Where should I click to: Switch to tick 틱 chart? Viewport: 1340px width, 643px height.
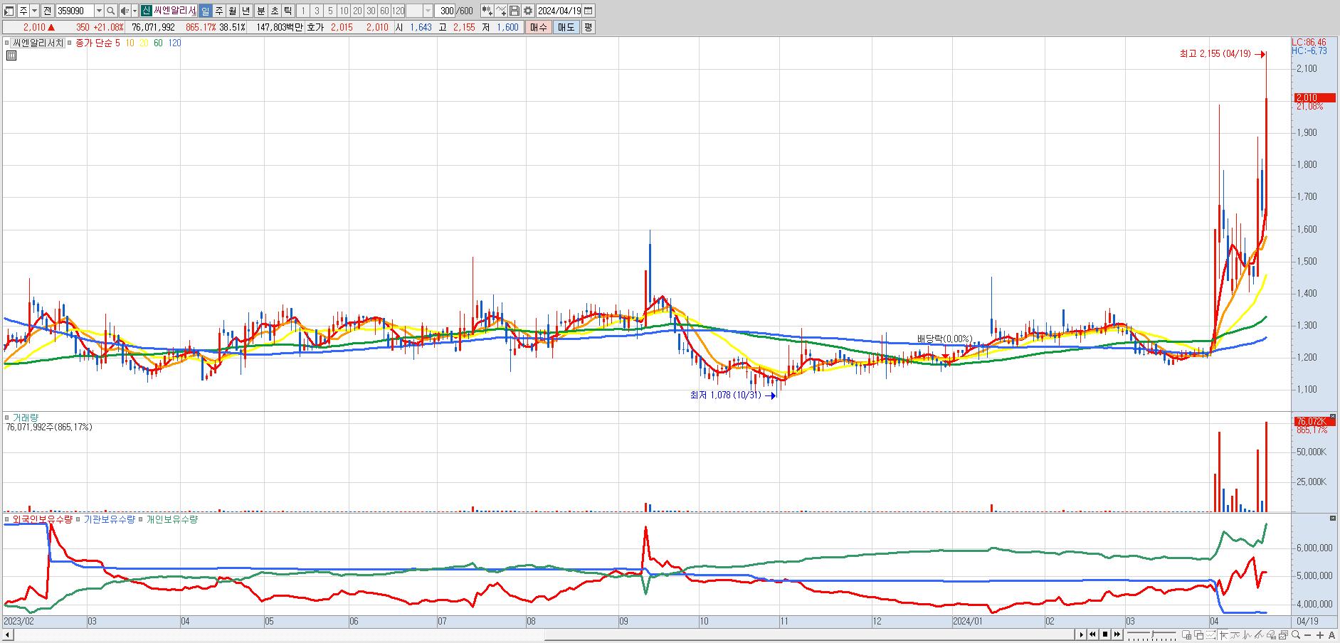point(287,11)
